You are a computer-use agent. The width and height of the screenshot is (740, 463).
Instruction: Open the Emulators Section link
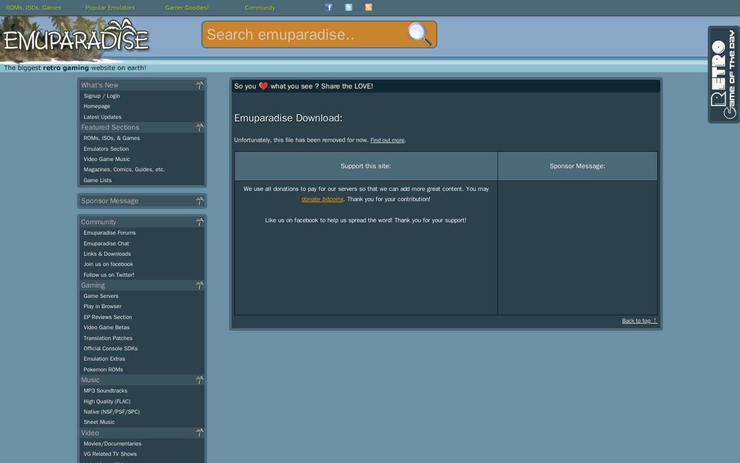106,149
